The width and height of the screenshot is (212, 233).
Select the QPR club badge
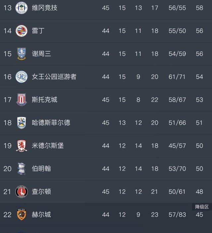point(22,77)
